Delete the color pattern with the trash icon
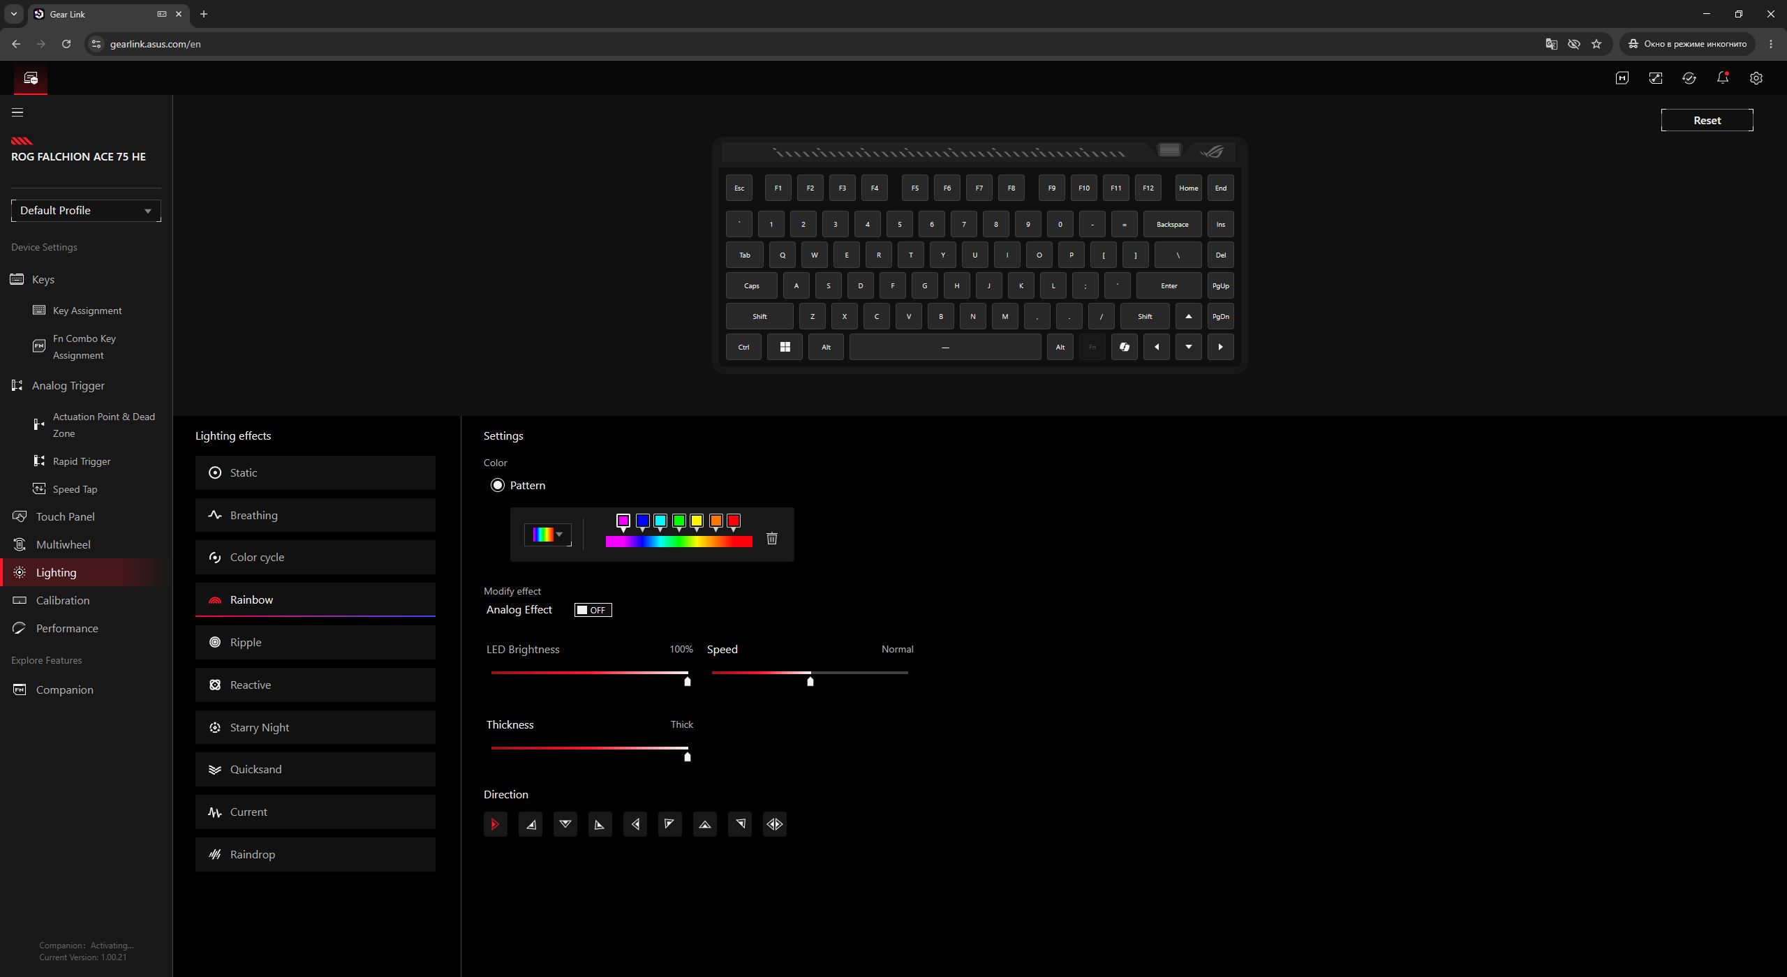Viewport: 1787px width, 977px height. 772,538
